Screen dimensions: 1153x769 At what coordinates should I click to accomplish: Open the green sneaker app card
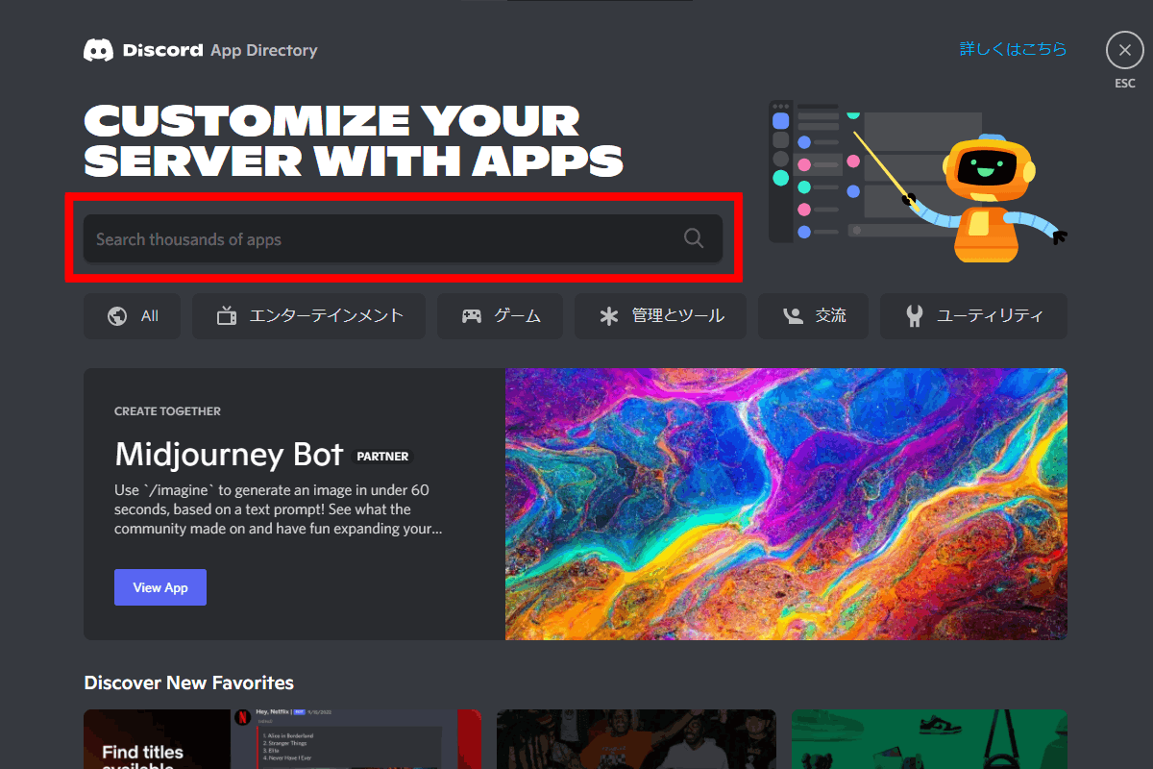tap(929, 739)
